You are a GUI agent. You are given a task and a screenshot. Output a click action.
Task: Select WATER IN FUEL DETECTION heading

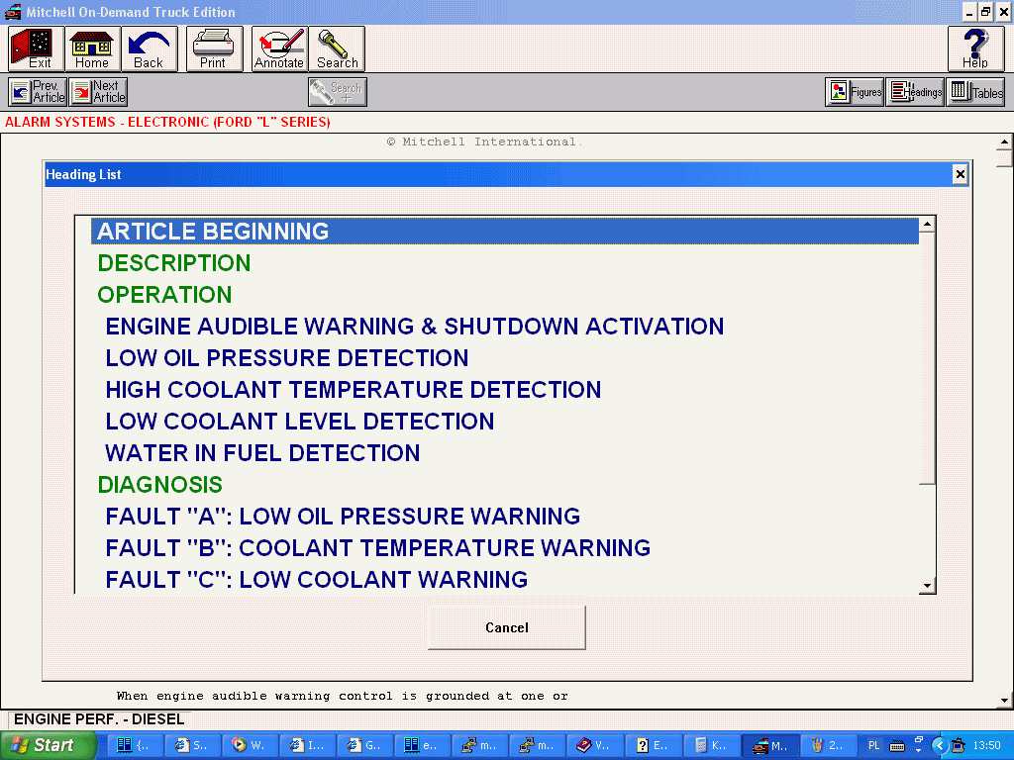[262, 453]
